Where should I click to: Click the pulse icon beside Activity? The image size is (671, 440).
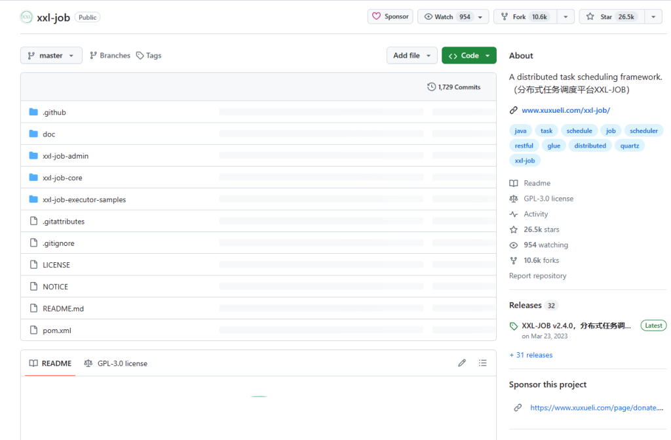(514, 214)
